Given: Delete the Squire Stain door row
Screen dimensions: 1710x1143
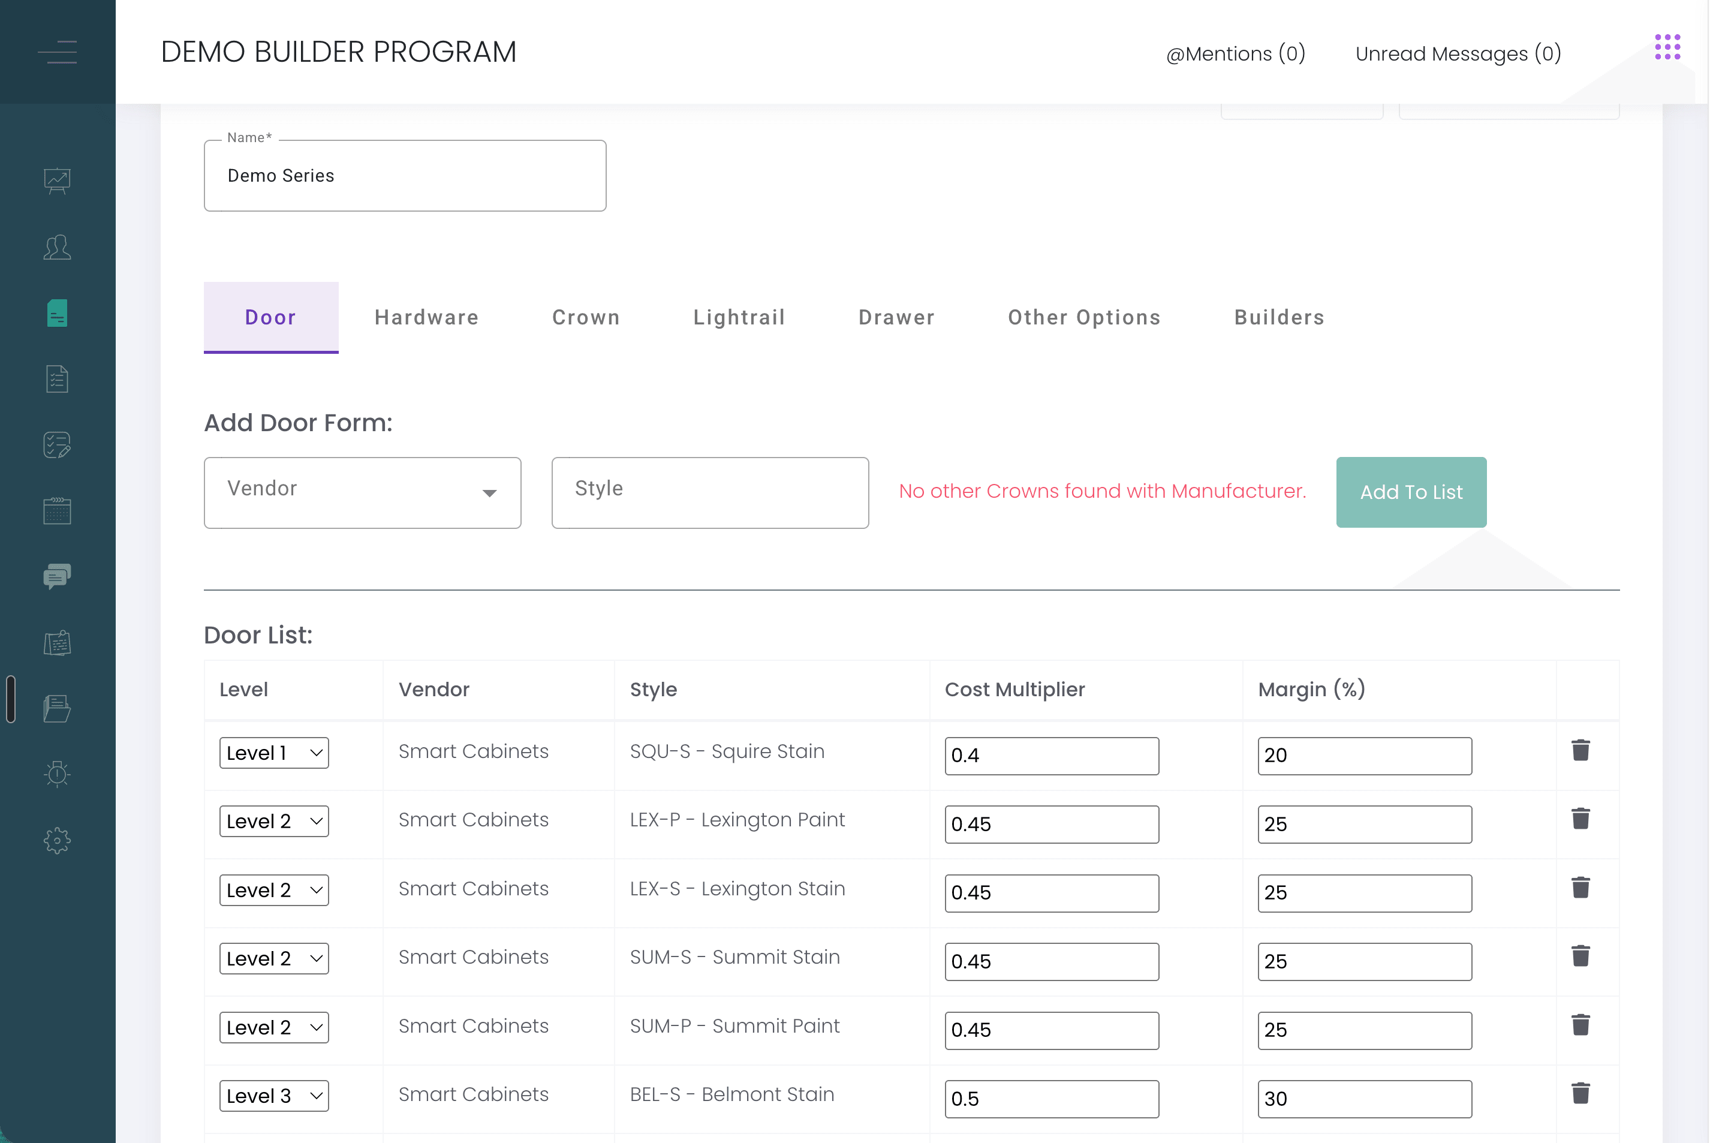Looking at the screenshot, I should click(x=1580, y=750).
